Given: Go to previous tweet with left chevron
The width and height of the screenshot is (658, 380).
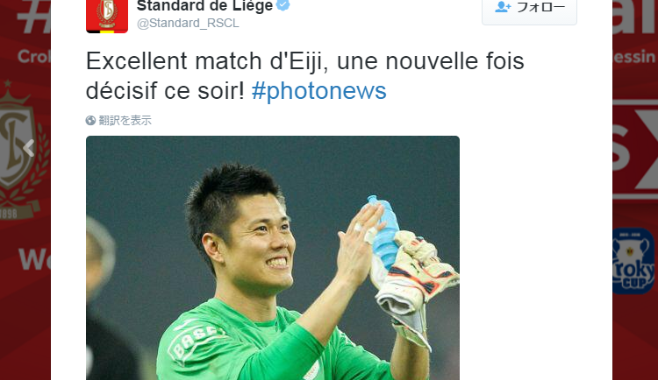Looking at the screenshot, I should [29, 148].
